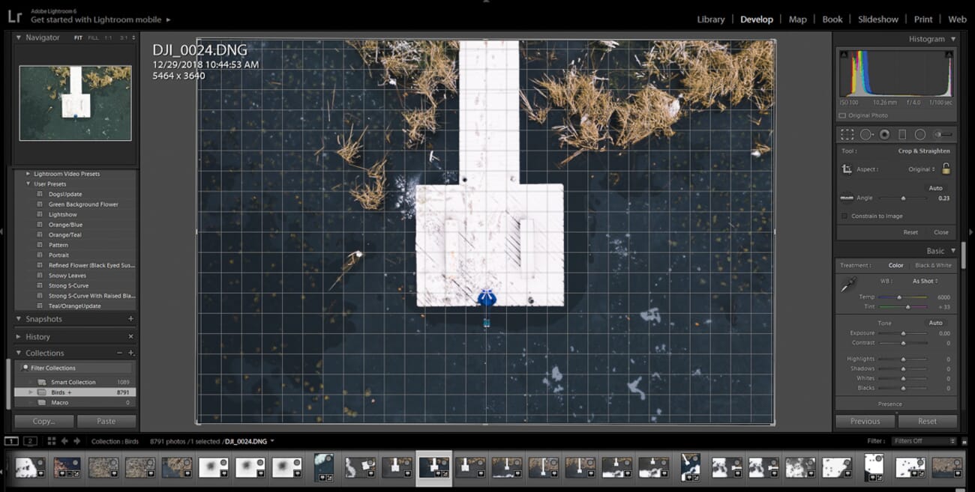The image size is (975, 492).
Task: Pick the White Balance eyedropper
Action: (850, 285)
